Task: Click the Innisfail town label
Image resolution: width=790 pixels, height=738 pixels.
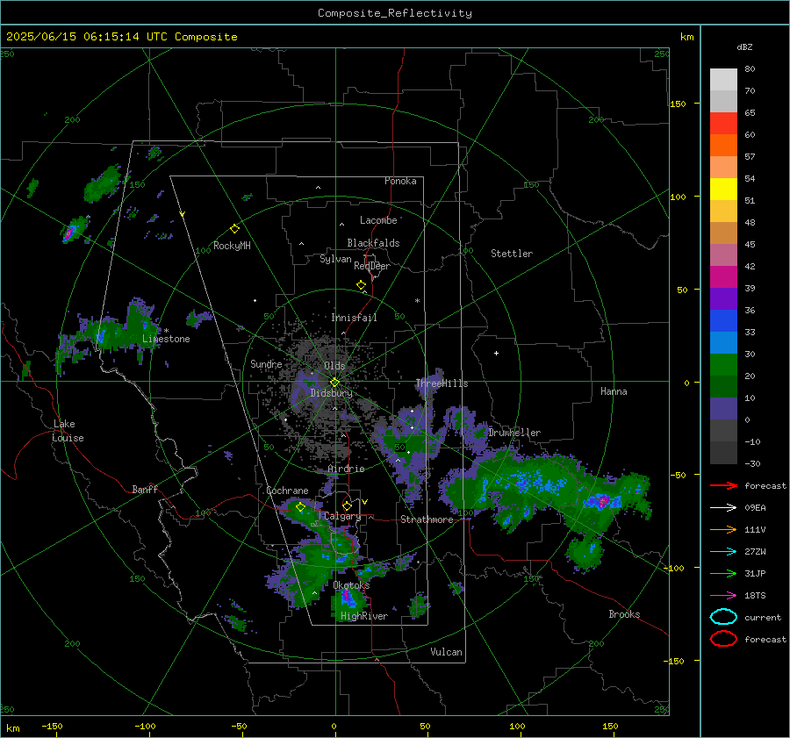Action: (x=354, y=318)
